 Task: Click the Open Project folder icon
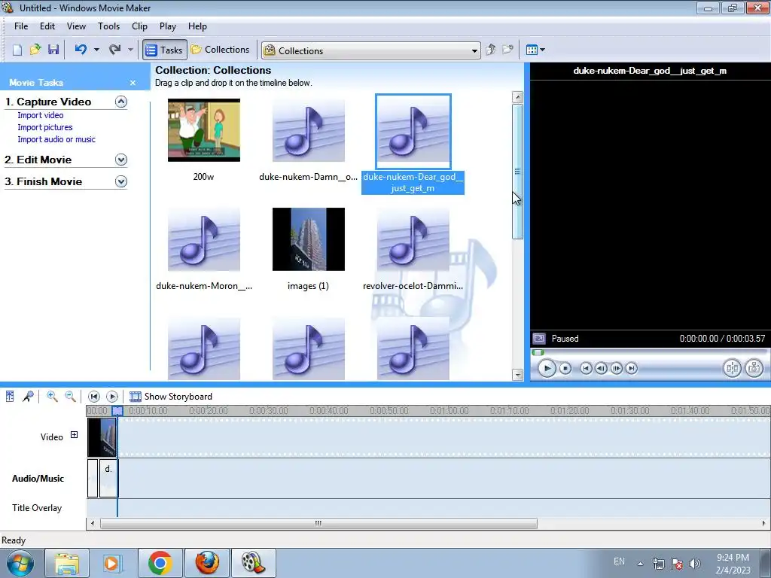pyautogui.click(x=35, y=50)
